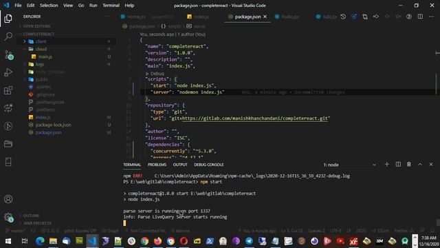
Task: Expand the client folder
Action: [x=25, y=41]
